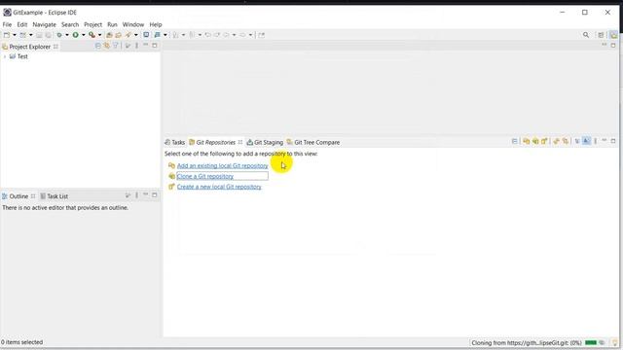Open the Outline view menu

(x=136, y=195)
